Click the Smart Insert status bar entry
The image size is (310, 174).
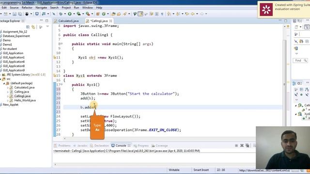[x=201, y=170]
